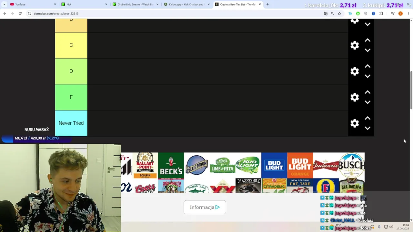The image size is (413, 232).
Task: Open the page zoom magnifier icon
Action: [332, 14]
